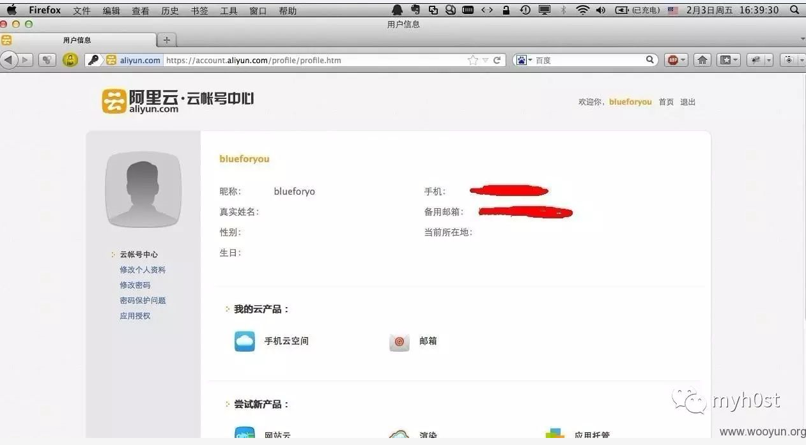Click the 手机云空间 product link
806x445 pixels.
[x=286, y=341]
